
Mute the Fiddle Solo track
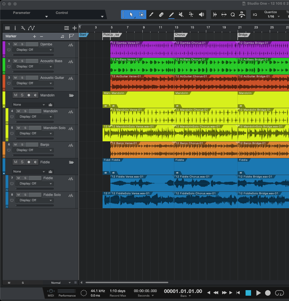[19, 195]
